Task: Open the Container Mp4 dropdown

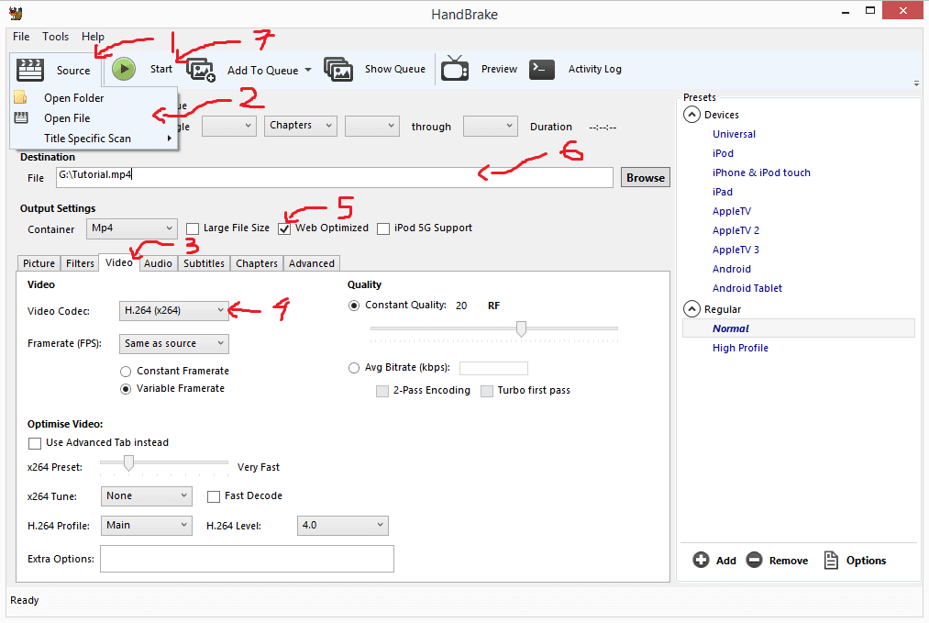Action: click(x=132, y=228)
